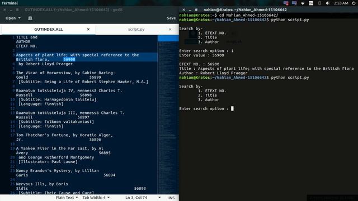The image size is (358, 201).
Task: Click 'Nervous Ills, by Boris' line
Action: (x=42, y=184)
